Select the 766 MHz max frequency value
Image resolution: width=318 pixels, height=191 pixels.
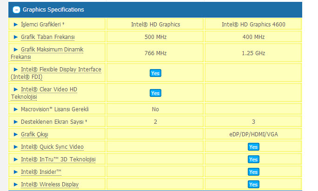click(x=155, y=53)
